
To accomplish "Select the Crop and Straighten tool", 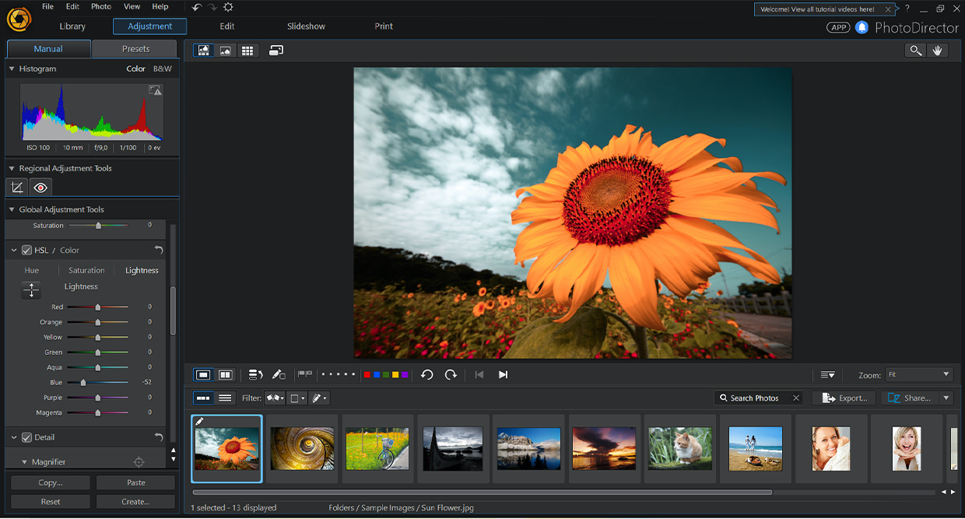I will (x=16, y=188).
